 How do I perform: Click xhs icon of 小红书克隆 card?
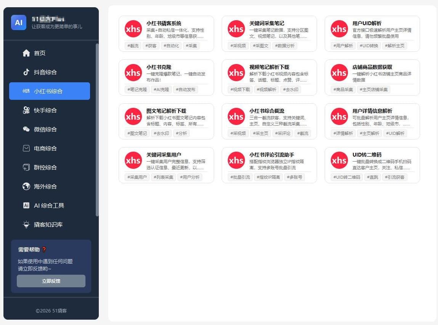point(133,72)
